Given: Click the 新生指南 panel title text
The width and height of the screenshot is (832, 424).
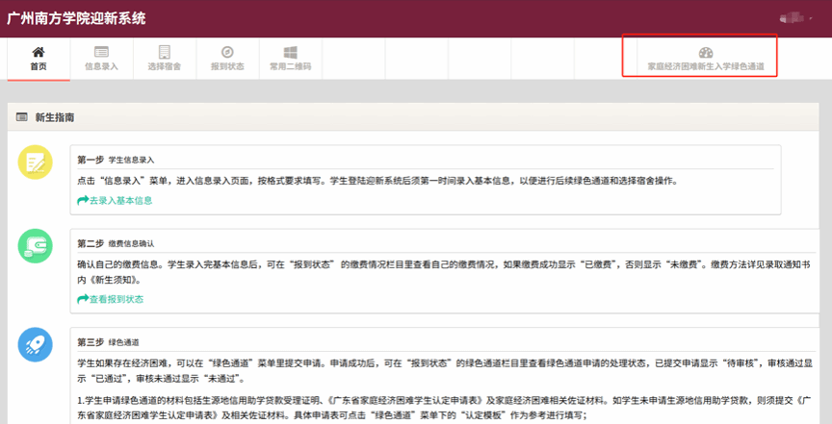Looking at the screenshot, I should tap(54, 117).
